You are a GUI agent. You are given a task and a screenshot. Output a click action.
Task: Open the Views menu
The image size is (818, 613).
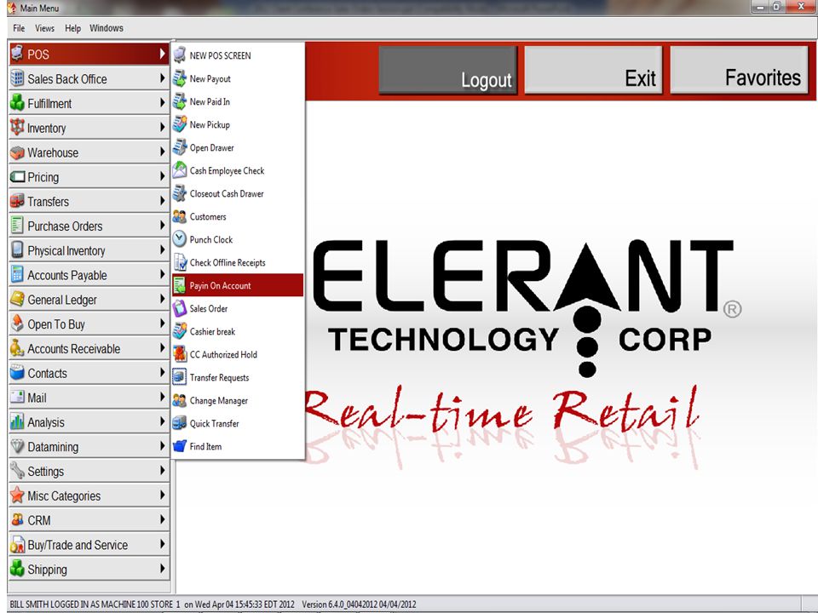[x=44, y=28]
